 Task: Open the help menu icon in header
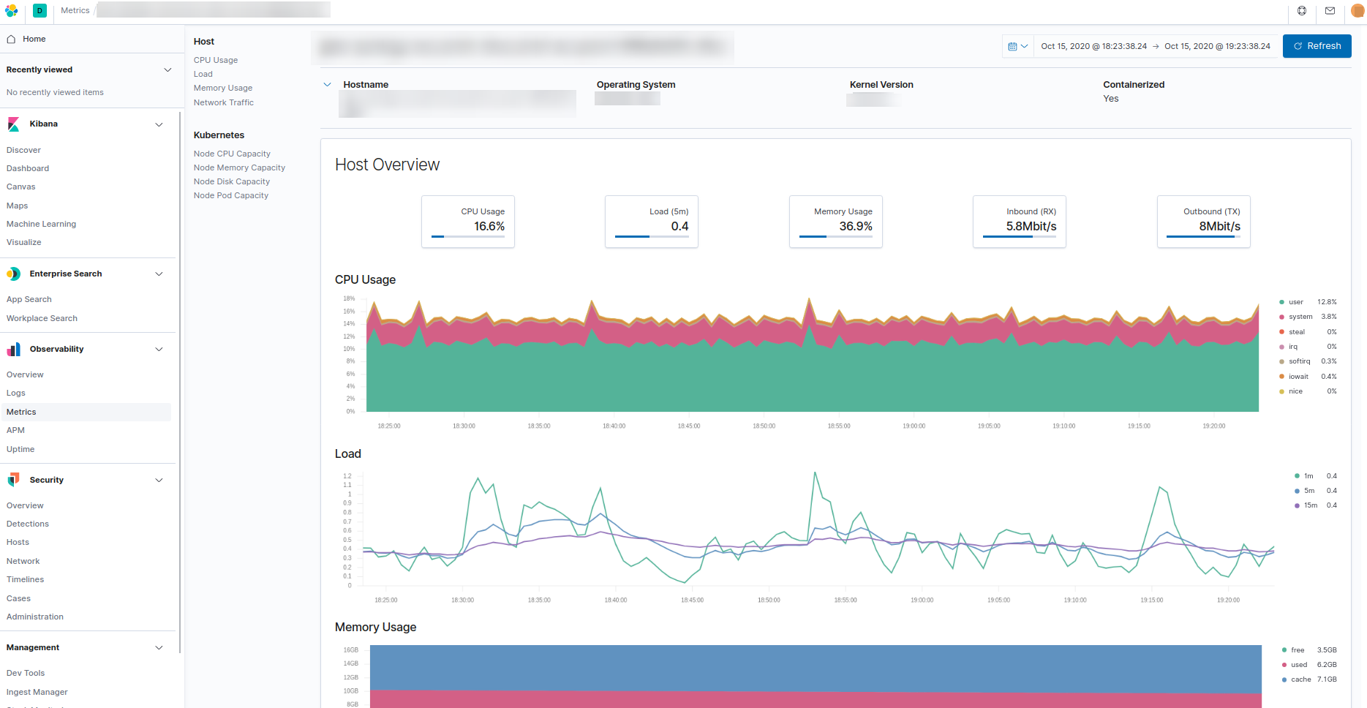click(1302, 10)
